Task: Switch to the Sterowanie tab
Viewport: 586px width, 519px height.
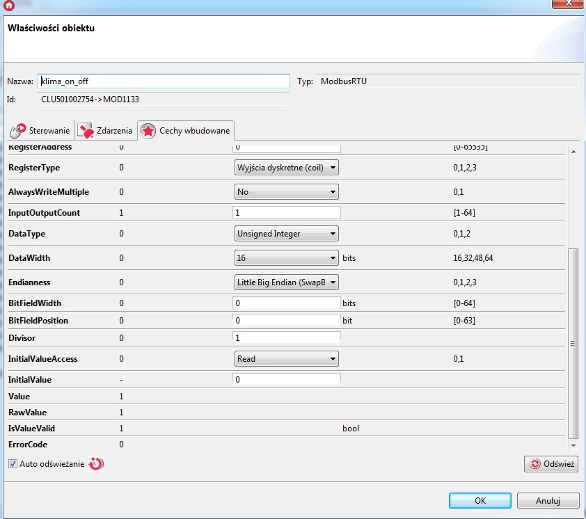Action: [x=49, y=131]
